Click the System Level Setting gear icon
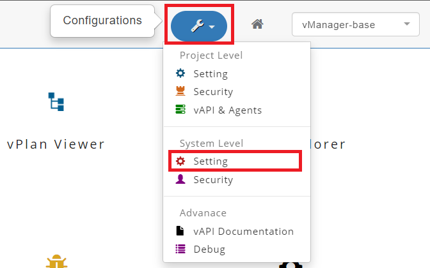This screenshot has height=268, width=430. tap(180, 161)
